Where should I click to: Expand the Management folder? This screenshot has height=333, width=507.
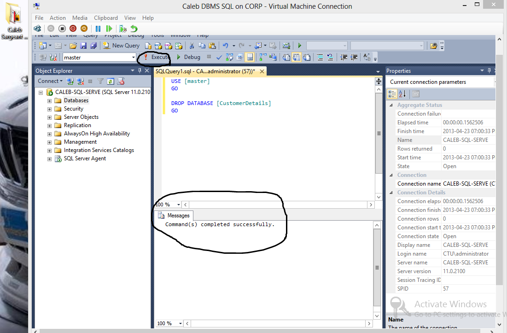tap(49, 142)
